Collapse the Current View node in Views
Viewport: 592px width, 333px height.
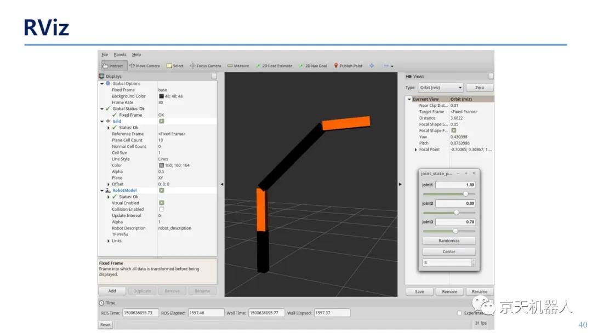(x=409, y=99)
